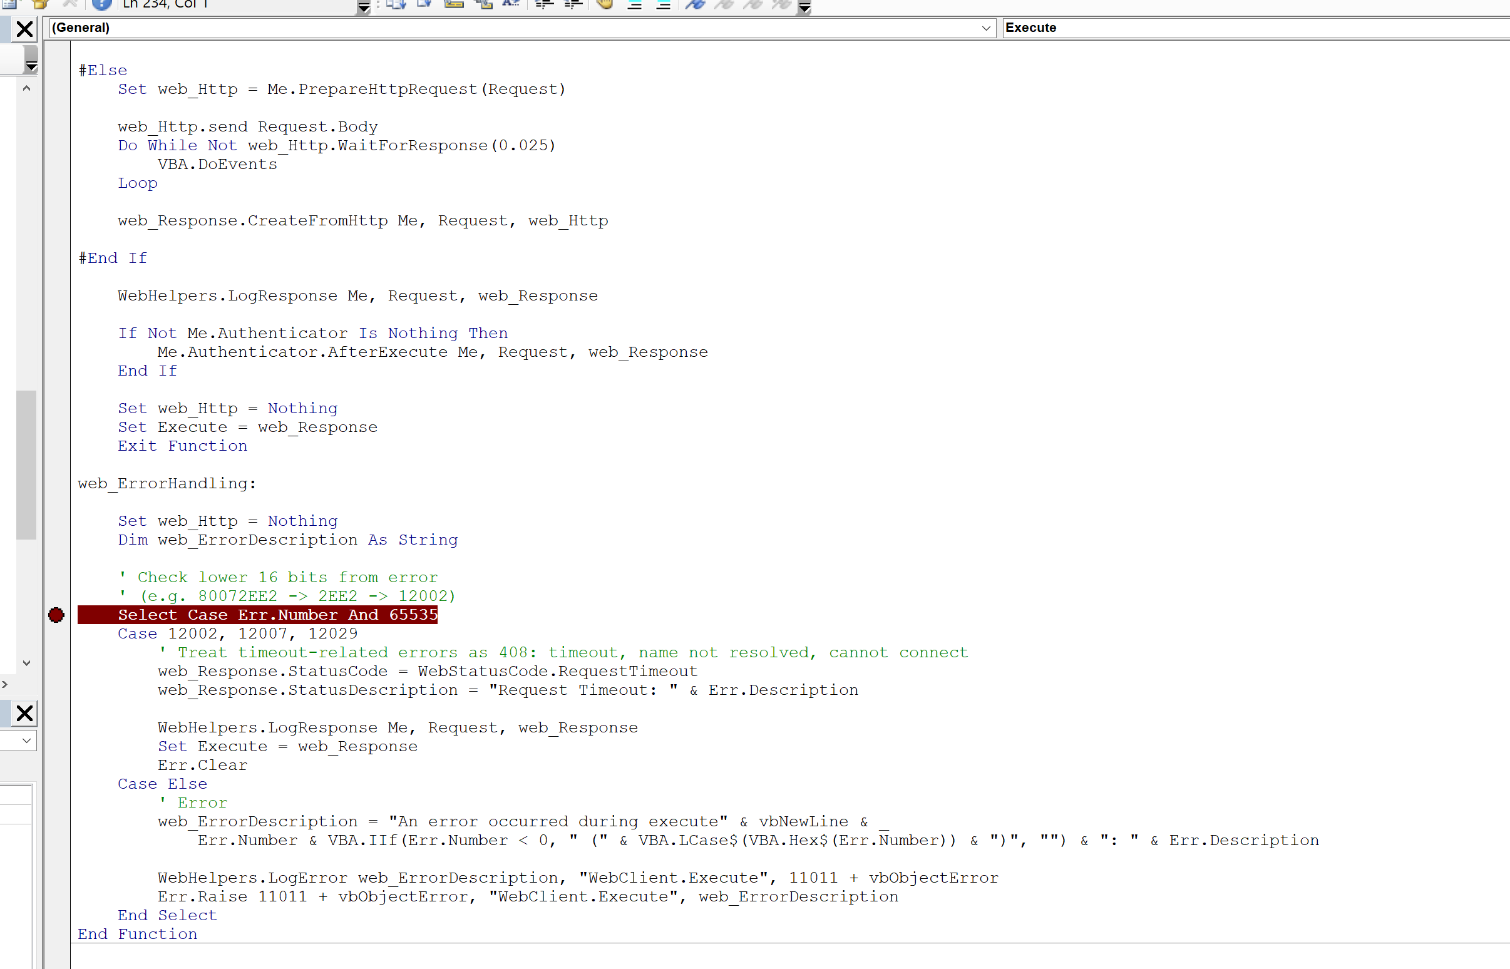Toggle a bookmark with the flag icon
The image size is (1510, 969).
click(696, 5)
